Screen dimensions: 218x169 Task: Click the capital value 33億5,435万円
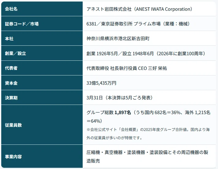coord(101,83)
